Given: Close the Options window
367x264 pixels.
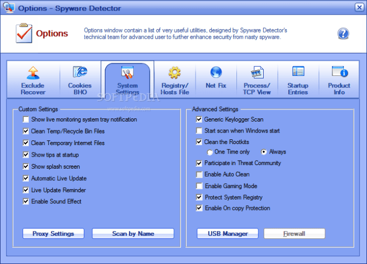Looking at the screenshot, I should (x=359, y=7).
